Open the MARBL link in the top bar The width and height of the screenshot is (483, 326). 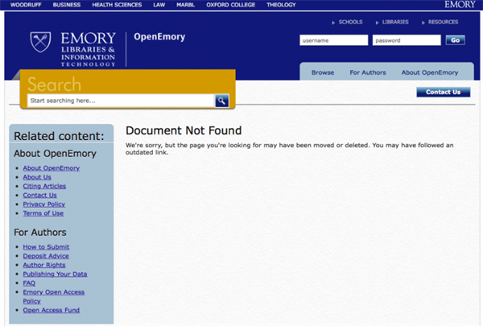(x=185, y=5)
